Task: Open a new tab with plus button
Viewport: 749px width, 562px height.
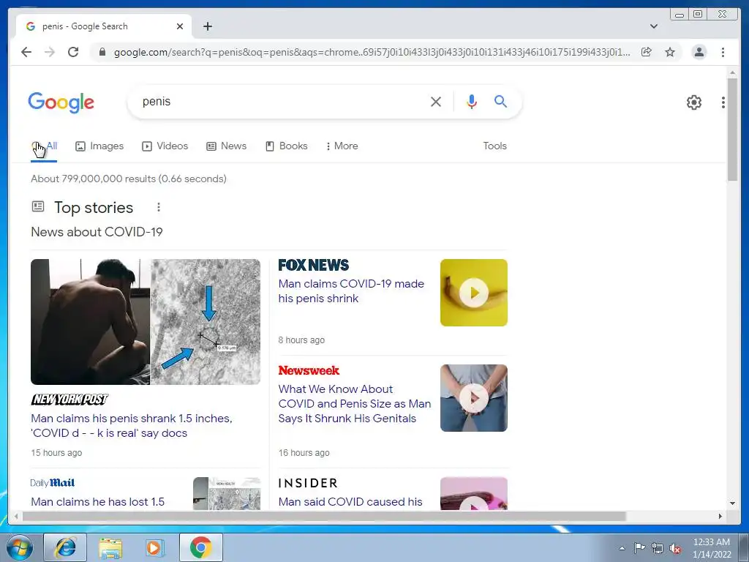Action: point(207,26)
